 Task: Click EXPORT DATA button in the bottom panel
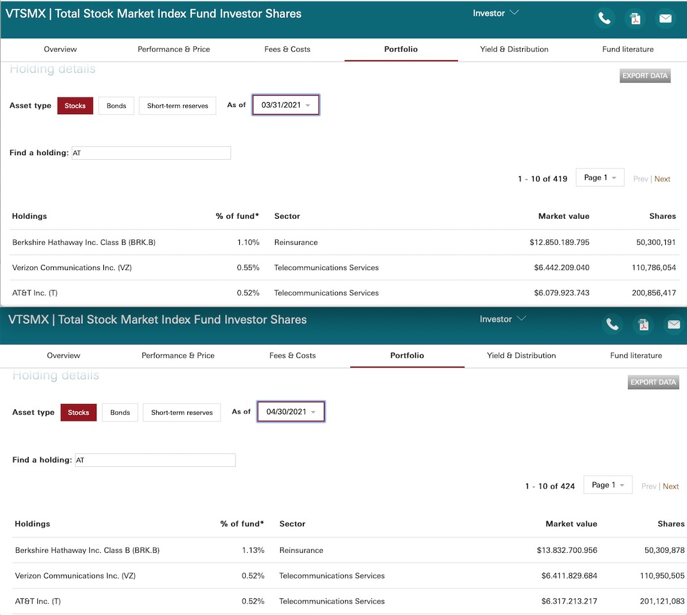(653, 382)
